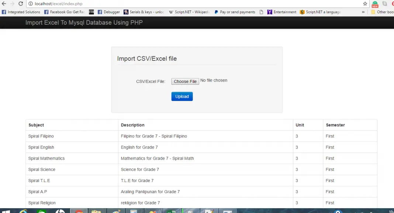Click the Subject column header

(36, 125)
